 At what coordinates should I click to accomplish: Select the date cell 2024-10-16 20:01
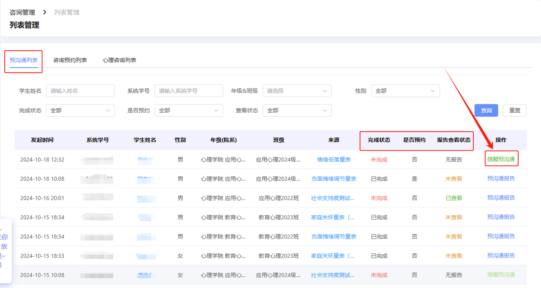click(42, 198)
